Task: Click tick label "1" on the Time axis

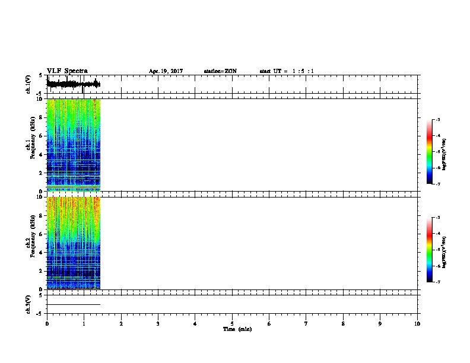Action: tap(84, 324)
